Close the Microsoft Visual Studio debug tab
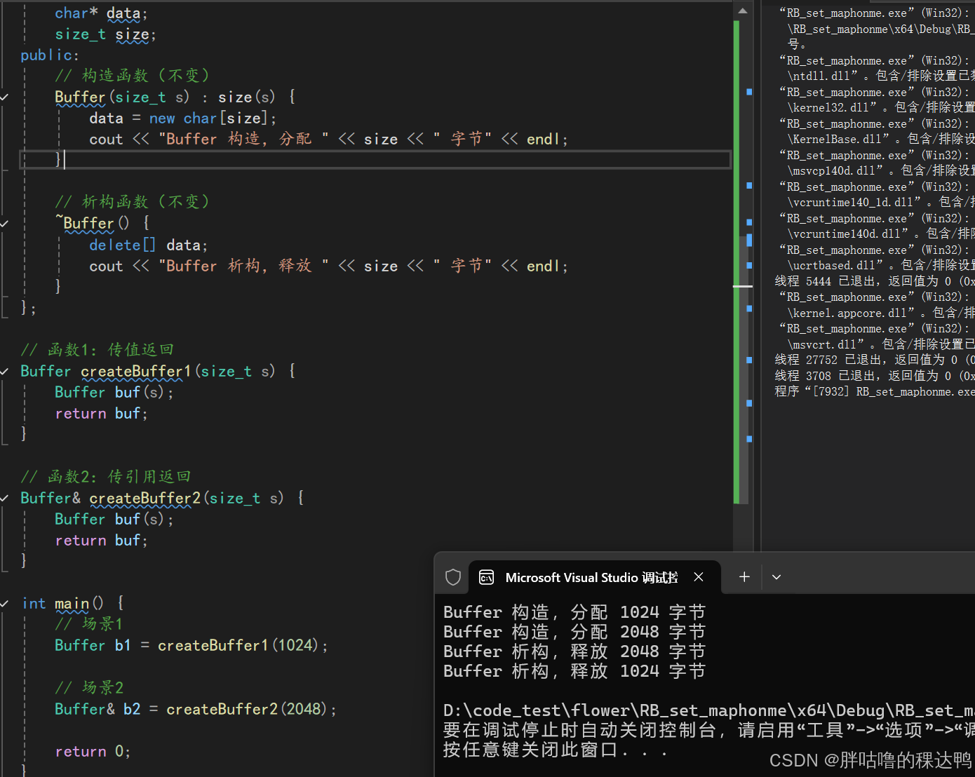 (699, 576)
